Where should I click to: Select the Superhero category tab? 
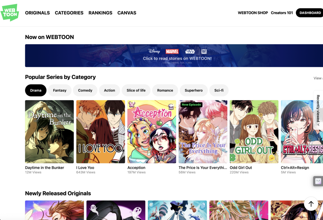click(194, 90)
